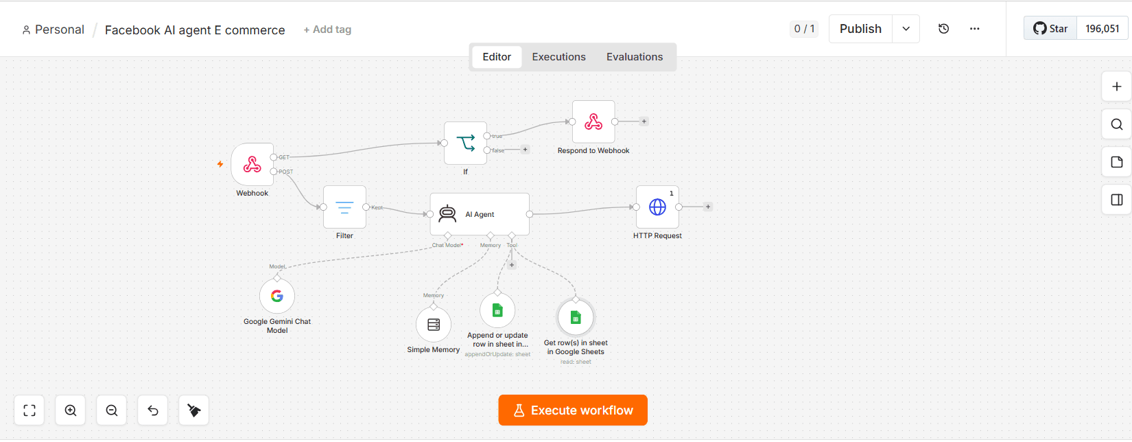The width and height of the screenshot is (1132, 442).
Task: Add a sticky note to the canvas
Action: [1116, 162]
